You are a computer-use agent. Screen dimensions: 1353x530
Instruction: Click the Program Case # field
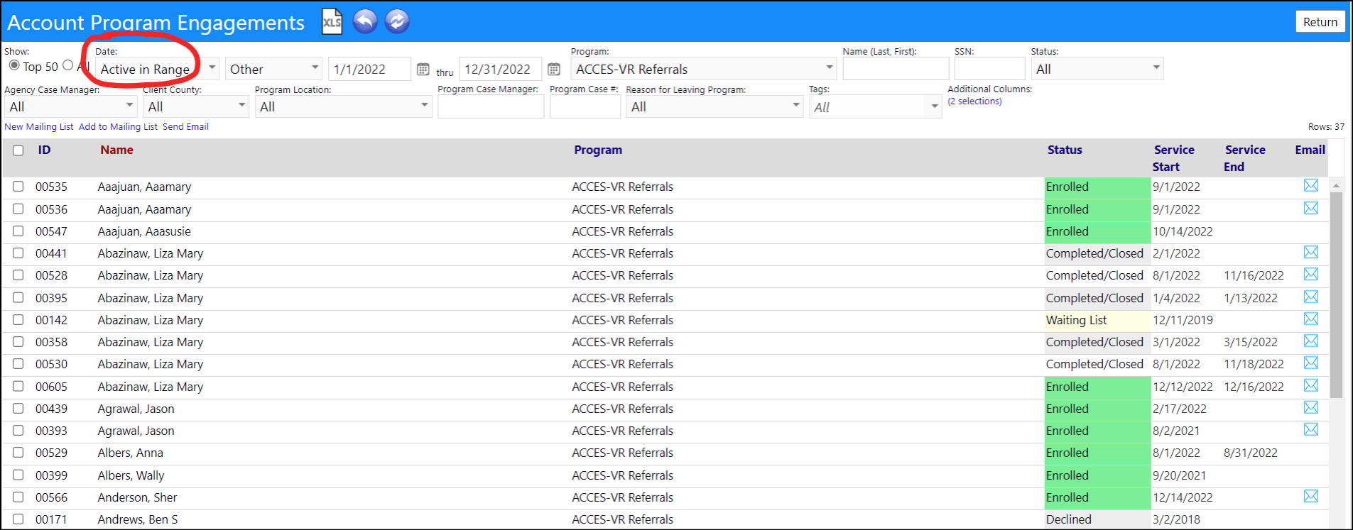pos(585,106)
